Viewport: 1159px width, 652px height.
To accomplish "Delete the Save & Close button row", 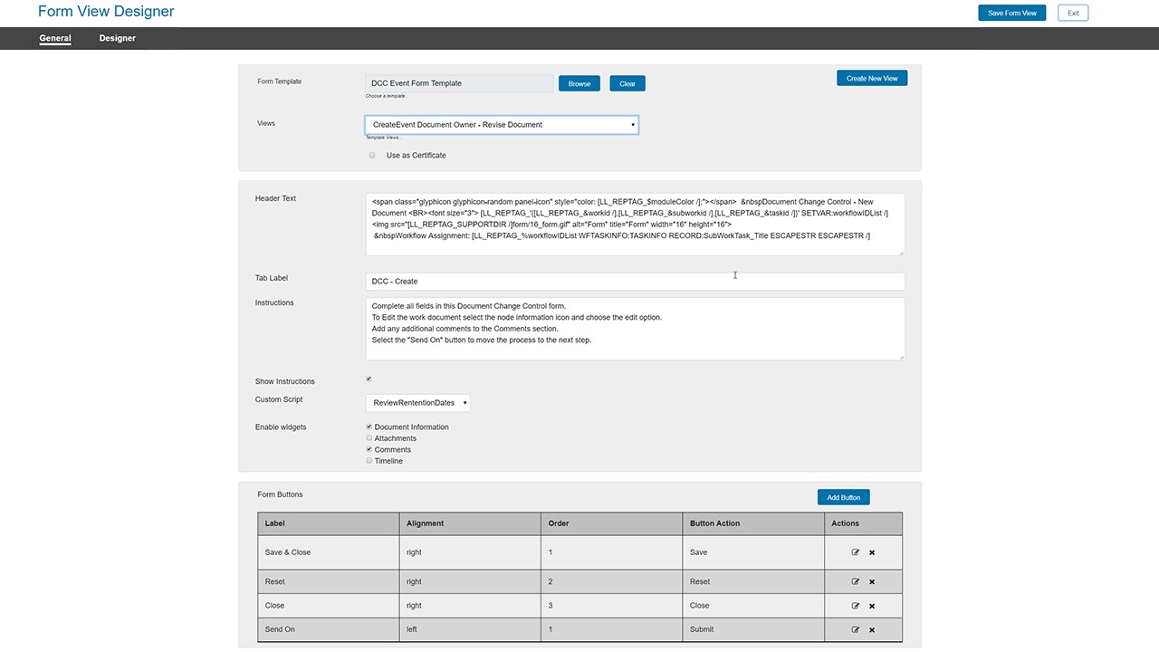I will 872,552.
